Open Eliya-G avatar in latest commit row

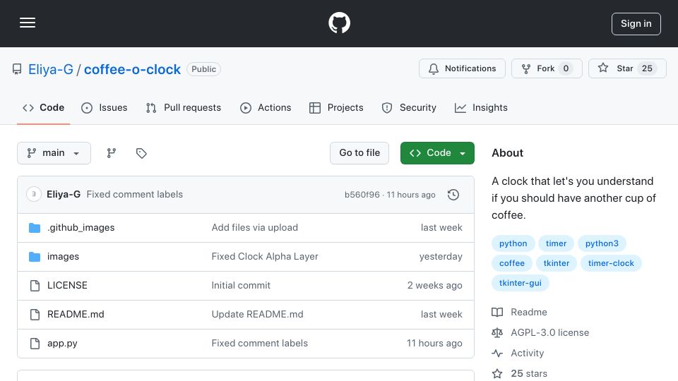pos(34,195)
